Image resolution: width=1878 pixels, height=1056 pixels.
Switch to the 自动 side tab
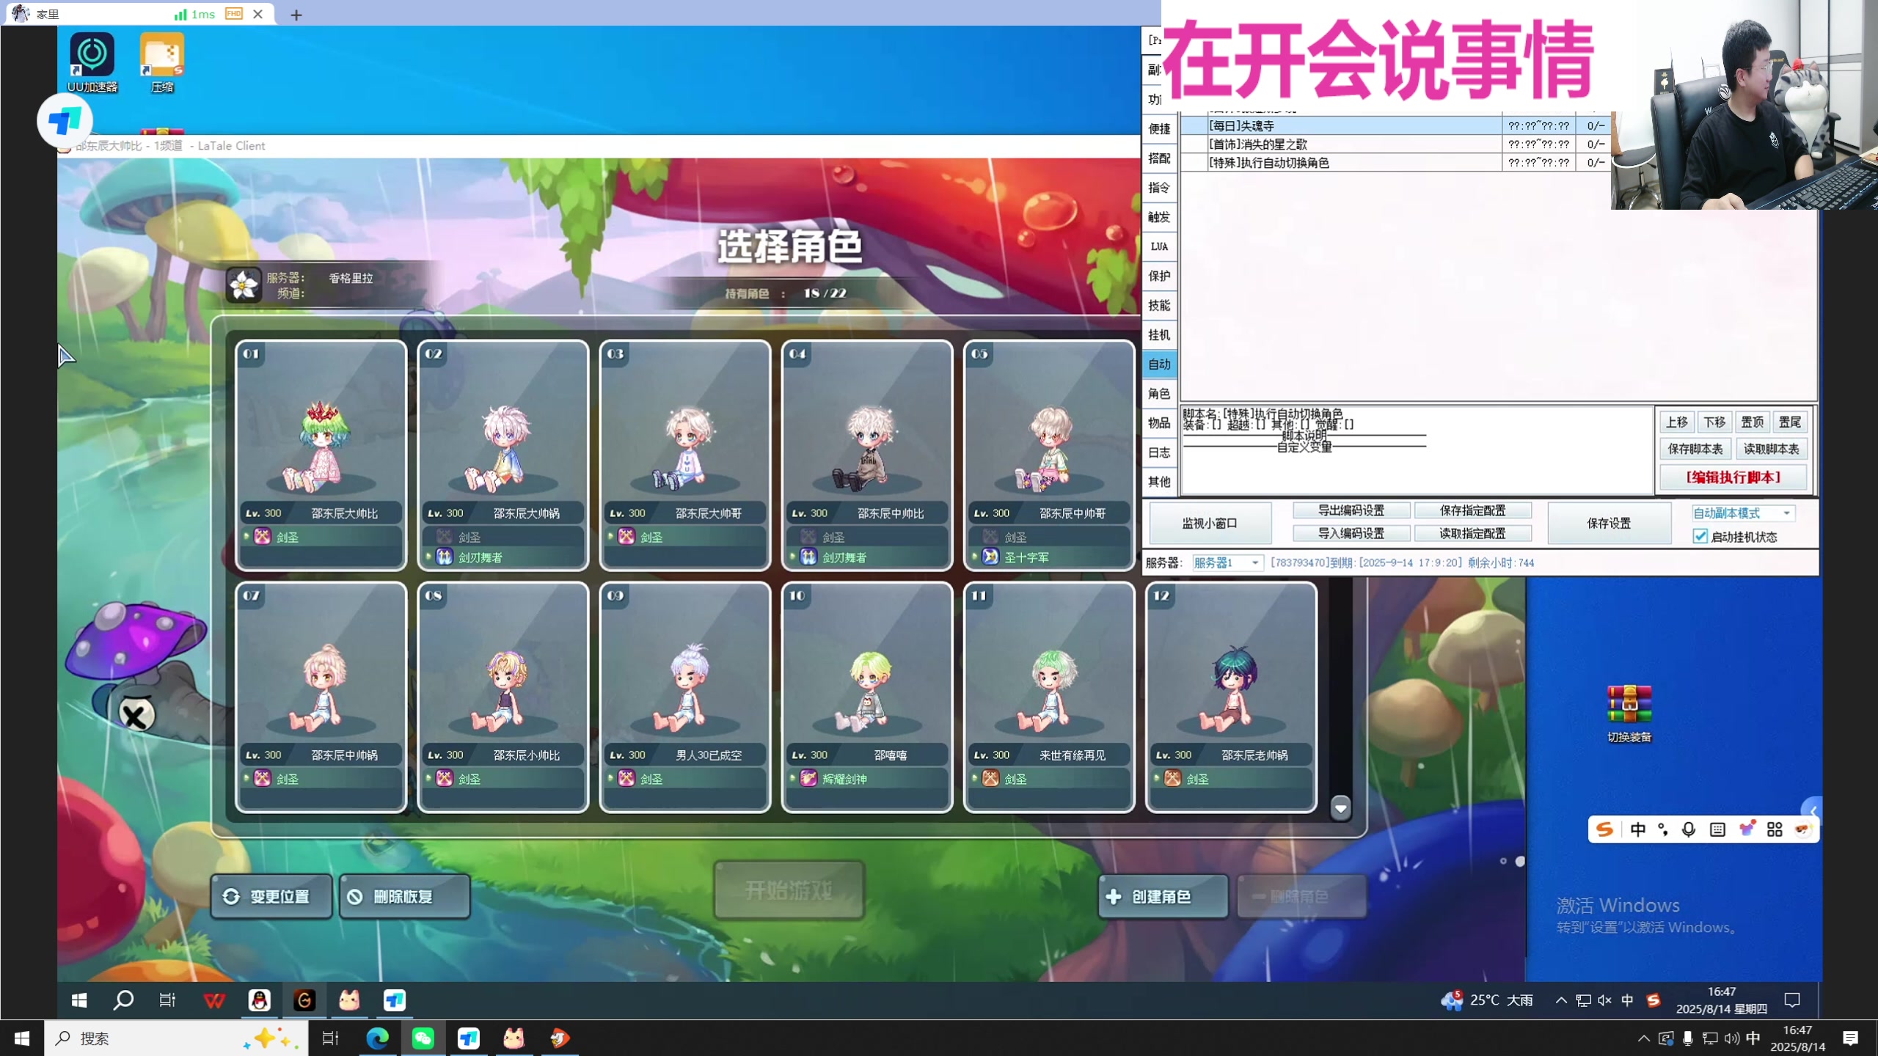coord(1159,364)
